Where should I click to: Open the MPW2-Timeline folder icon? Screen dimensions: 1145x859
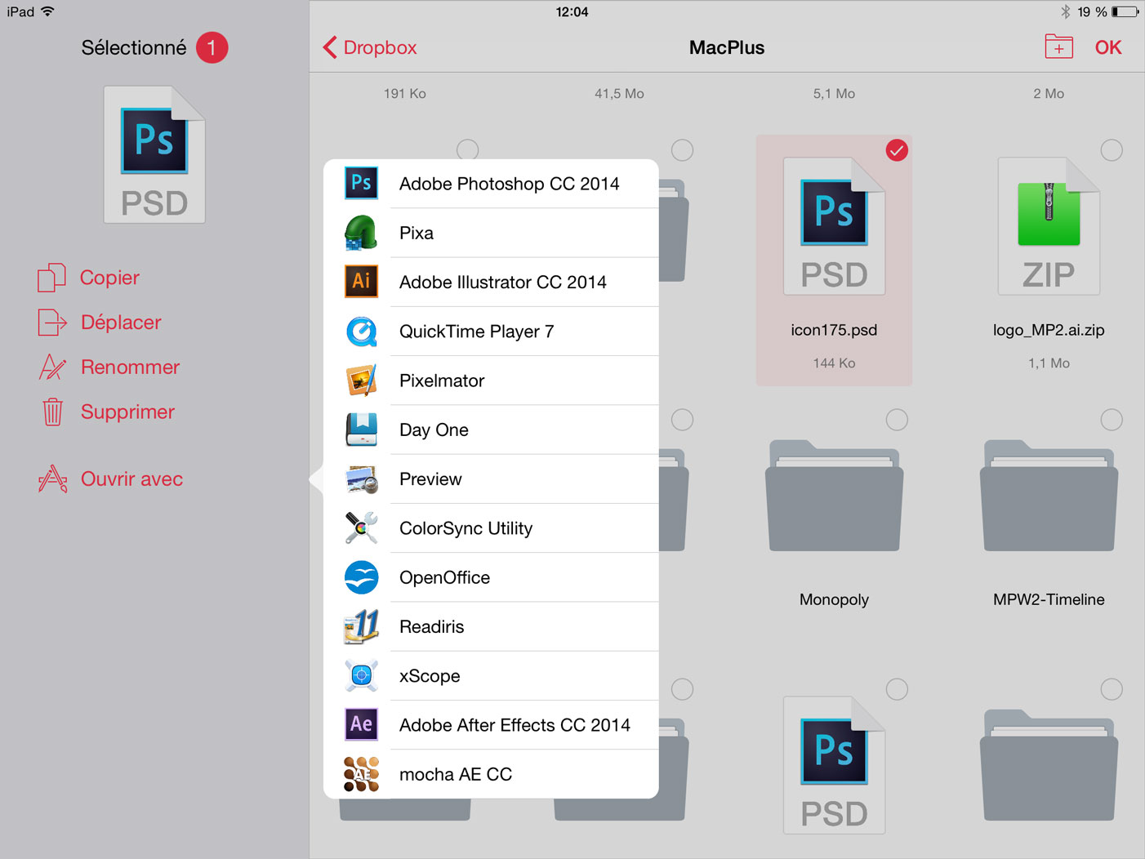[x=1049, y=496]
